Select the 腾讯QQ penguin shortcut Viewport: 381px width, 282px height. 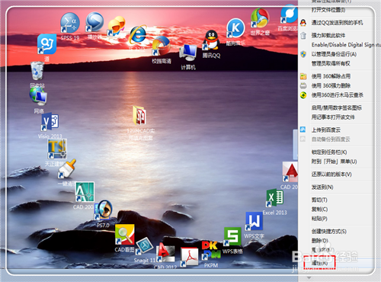point(211,44)
